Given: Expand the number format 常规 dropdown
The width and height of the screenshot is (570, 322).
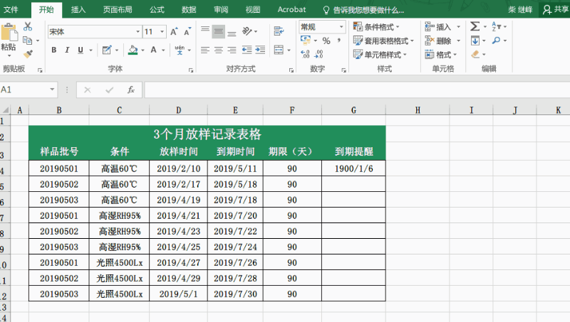Looking at the screenshot, I should pyautogui.click(x=322, y=27).
